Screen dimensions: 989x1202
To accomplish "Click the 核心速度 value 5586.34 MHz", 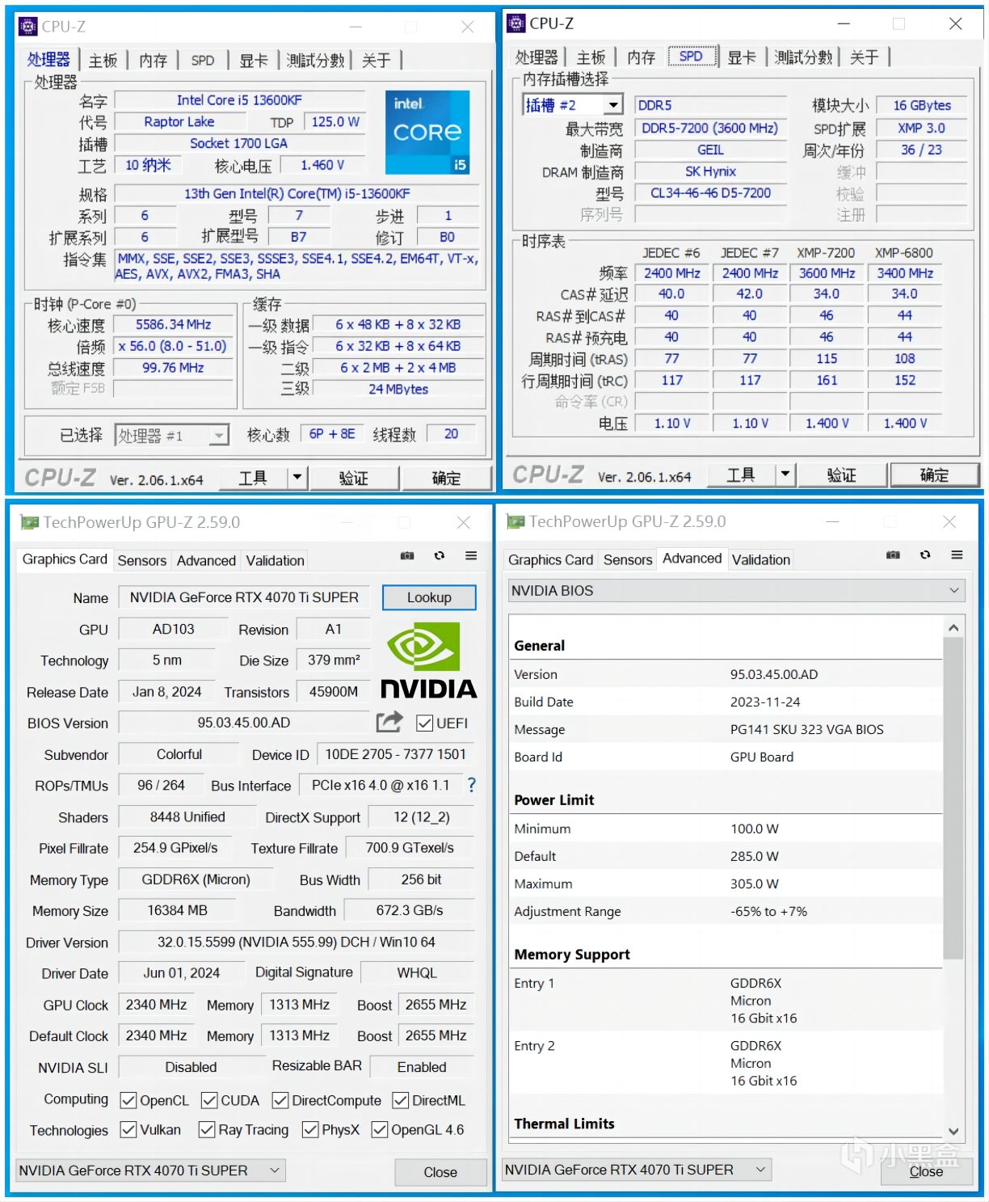I will coord(173,324).
